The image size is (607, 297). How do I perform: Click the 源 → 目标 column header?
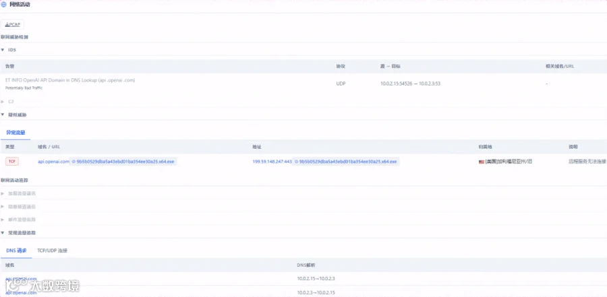pyautogui.click(x=391, y=66)
